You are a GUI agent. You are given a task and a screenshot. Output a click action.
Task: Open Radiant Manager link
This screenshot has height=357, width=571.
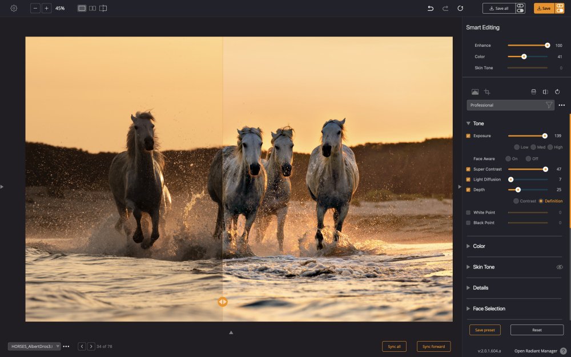[x=536, y=351]
